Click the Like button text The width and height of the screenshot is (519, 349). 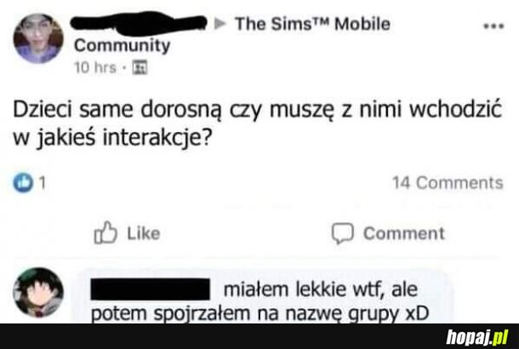pyautogui.click(x=144, y=233)
